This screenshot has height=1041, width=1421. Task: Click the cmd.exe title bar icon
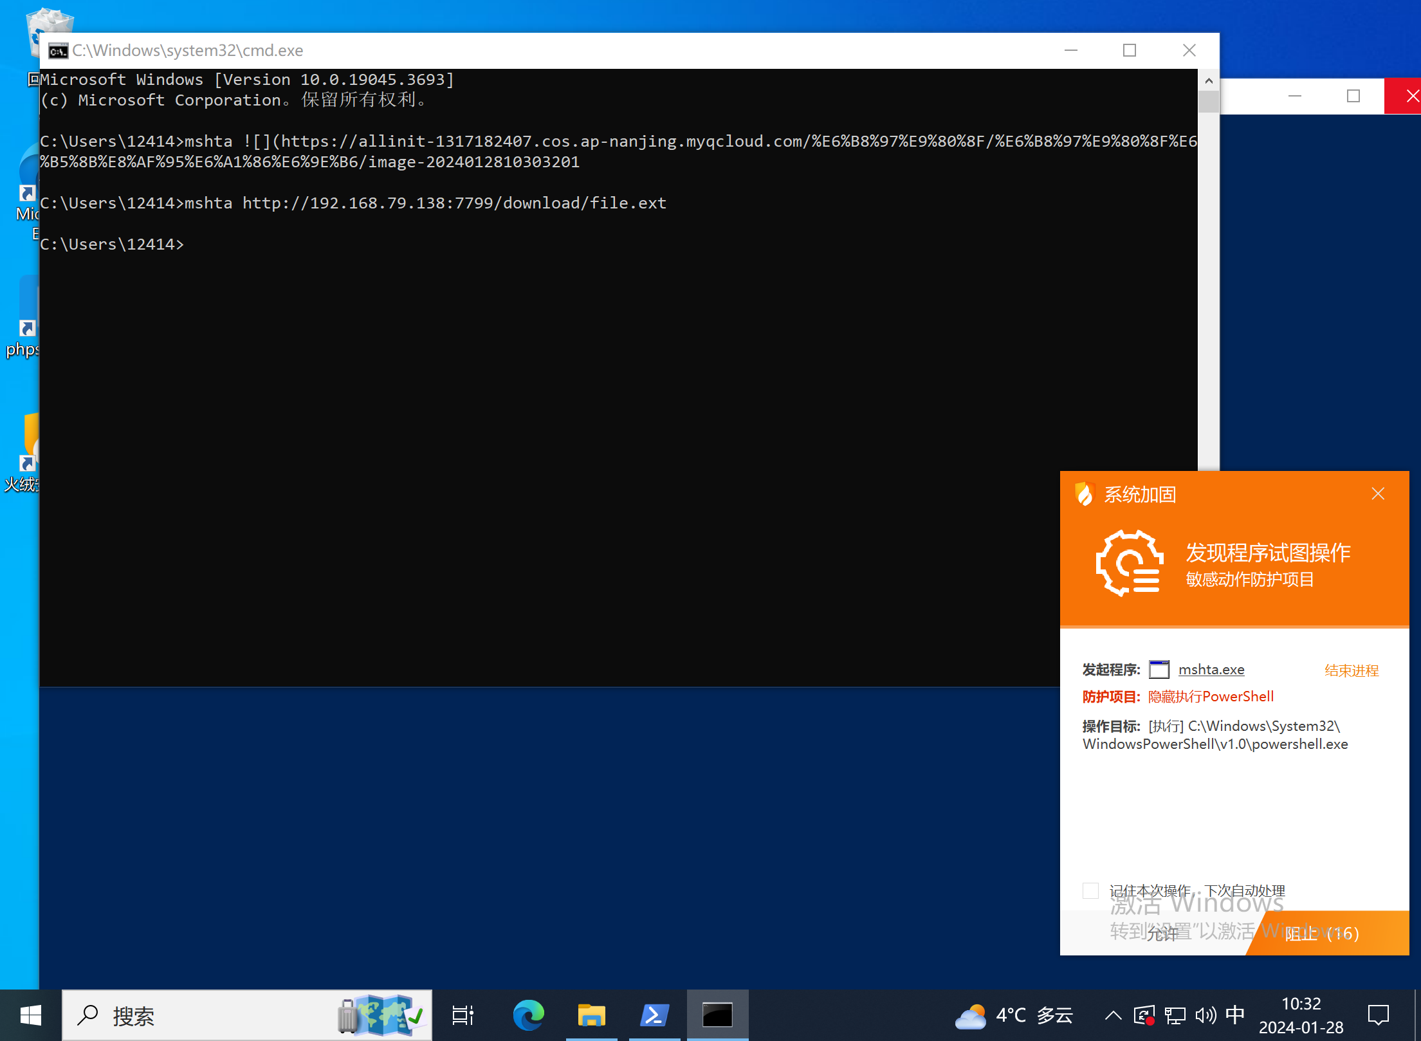[59, 51]
